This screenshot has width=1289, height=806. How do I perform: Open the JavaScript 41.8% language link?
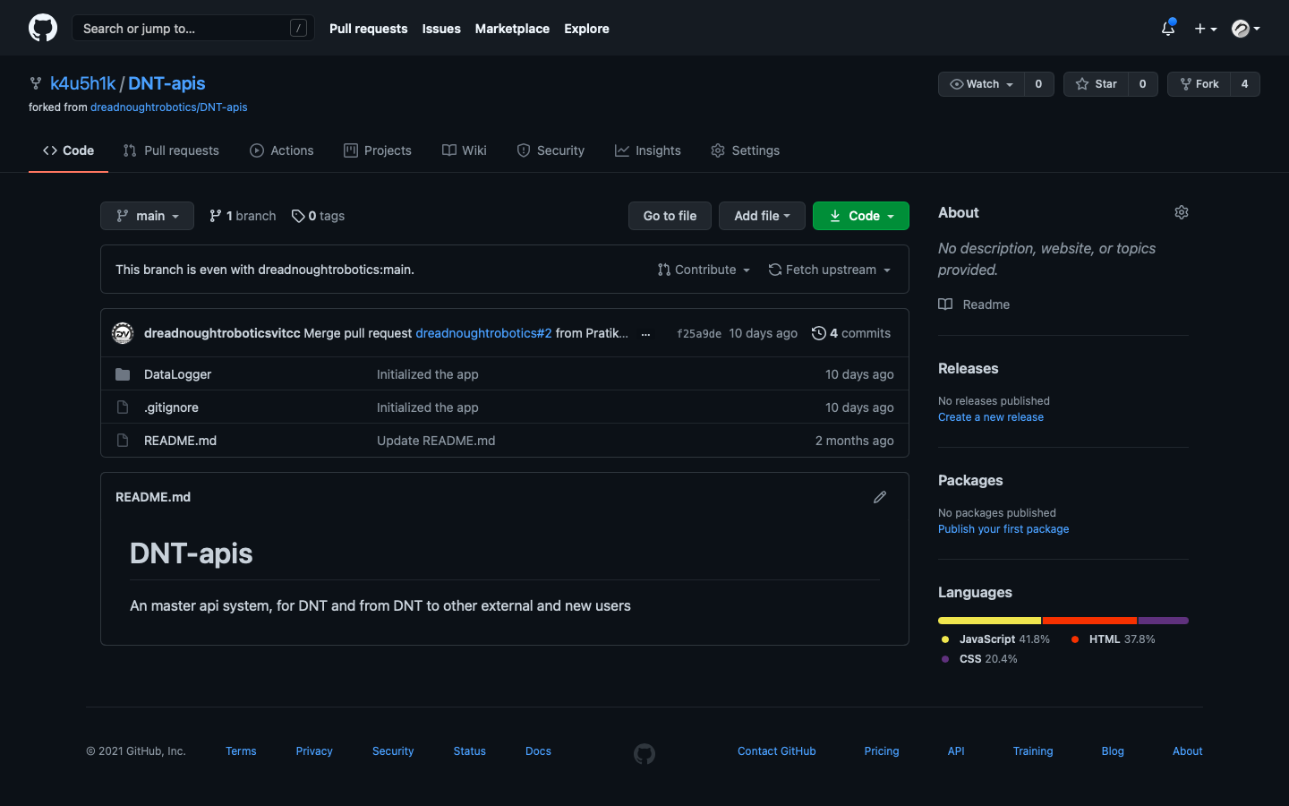[x=995, y=639]
